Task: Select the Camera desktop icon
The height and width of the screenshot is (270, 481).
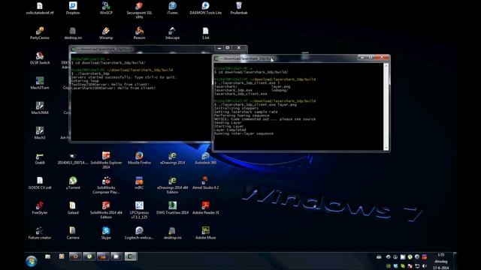Action: 73,233
